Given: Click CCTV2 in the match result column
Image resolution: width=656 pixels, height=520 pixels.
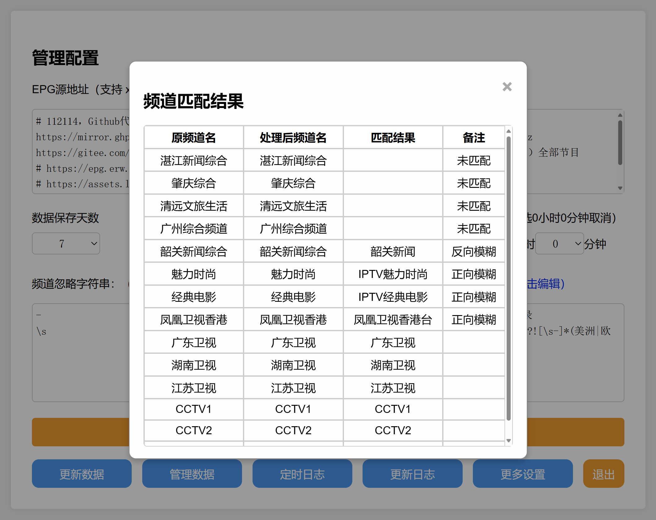Looking at the screenshot, I should [x=393, y=430].
